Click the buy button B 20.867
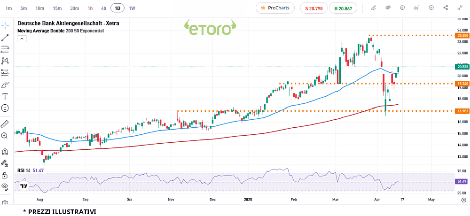This screenshot has width=470, height=216. (343, 8)
